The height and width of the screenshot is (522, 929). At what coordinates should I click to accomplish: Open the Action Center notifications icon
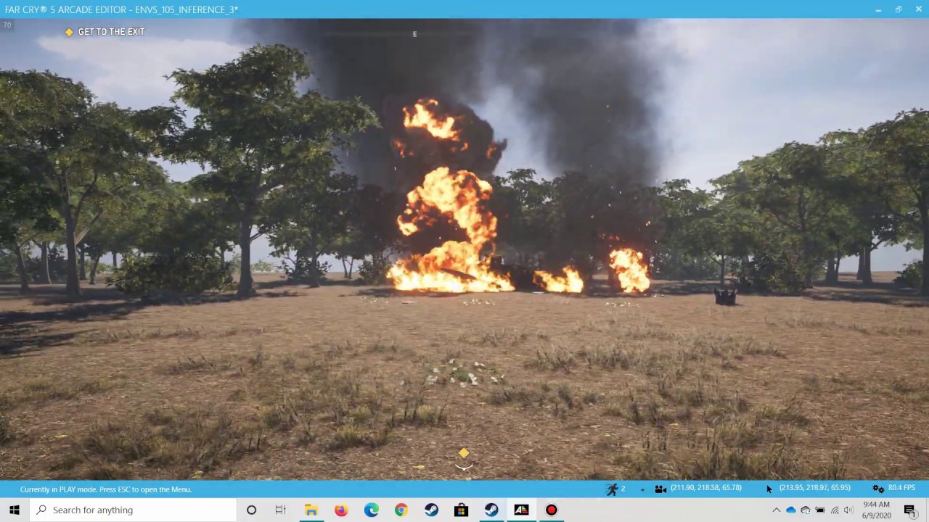(909, 510)
